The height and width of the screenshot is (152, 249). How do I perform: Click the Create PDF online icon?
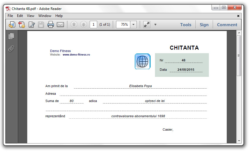[x=22, y=25]
